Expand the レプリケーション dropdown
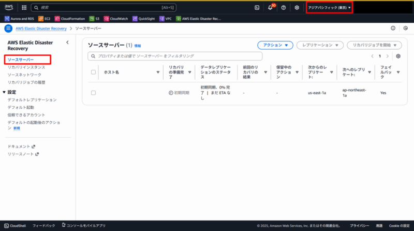 tap(320, 46)
